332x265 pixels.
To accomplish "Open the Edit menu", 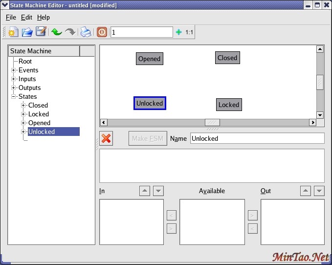I will tap(26, 17).
